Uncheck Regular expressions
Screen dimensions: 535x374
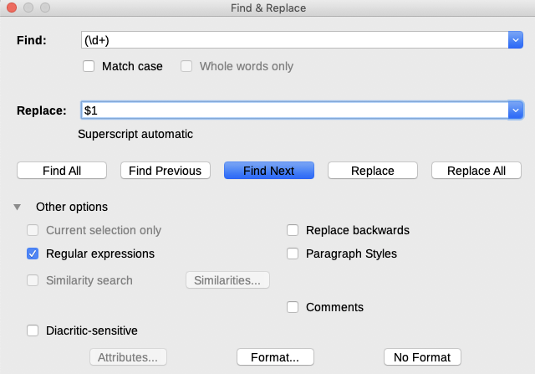tap(33, 254)
